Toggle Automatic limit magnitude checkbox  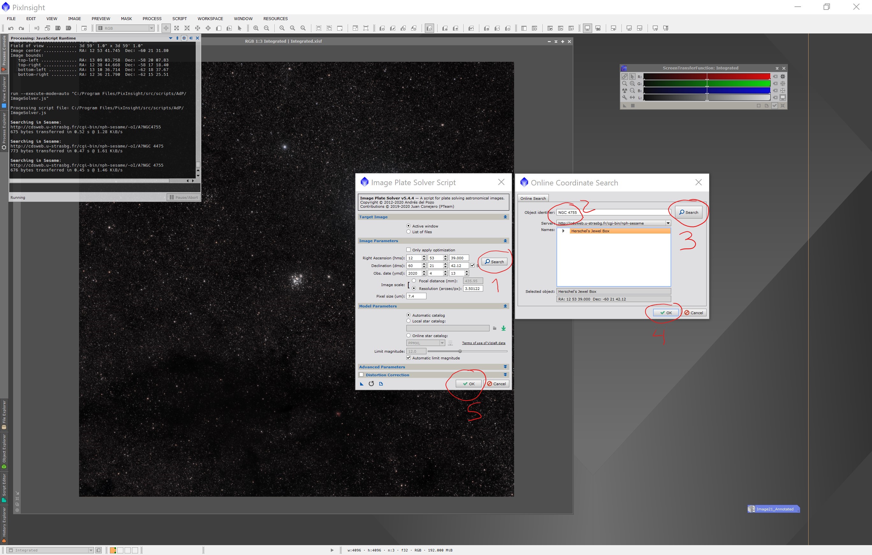pos(409,358)
